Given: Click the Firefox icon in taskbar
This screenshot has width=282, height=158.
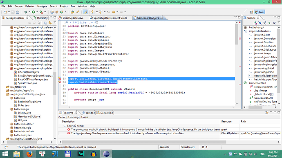Looking at the screenshot, I should click(x=29, y=154).
